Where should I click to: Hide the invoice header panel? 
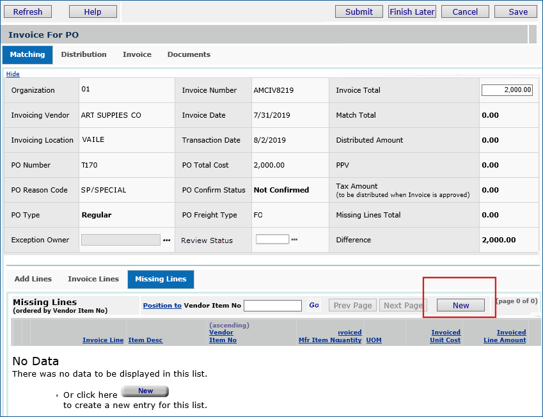pyautogui.click(x=13, y=74)
